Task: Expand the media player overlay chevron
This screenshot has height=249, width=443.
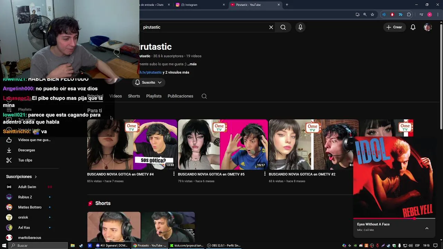Action: click(427, 228)
